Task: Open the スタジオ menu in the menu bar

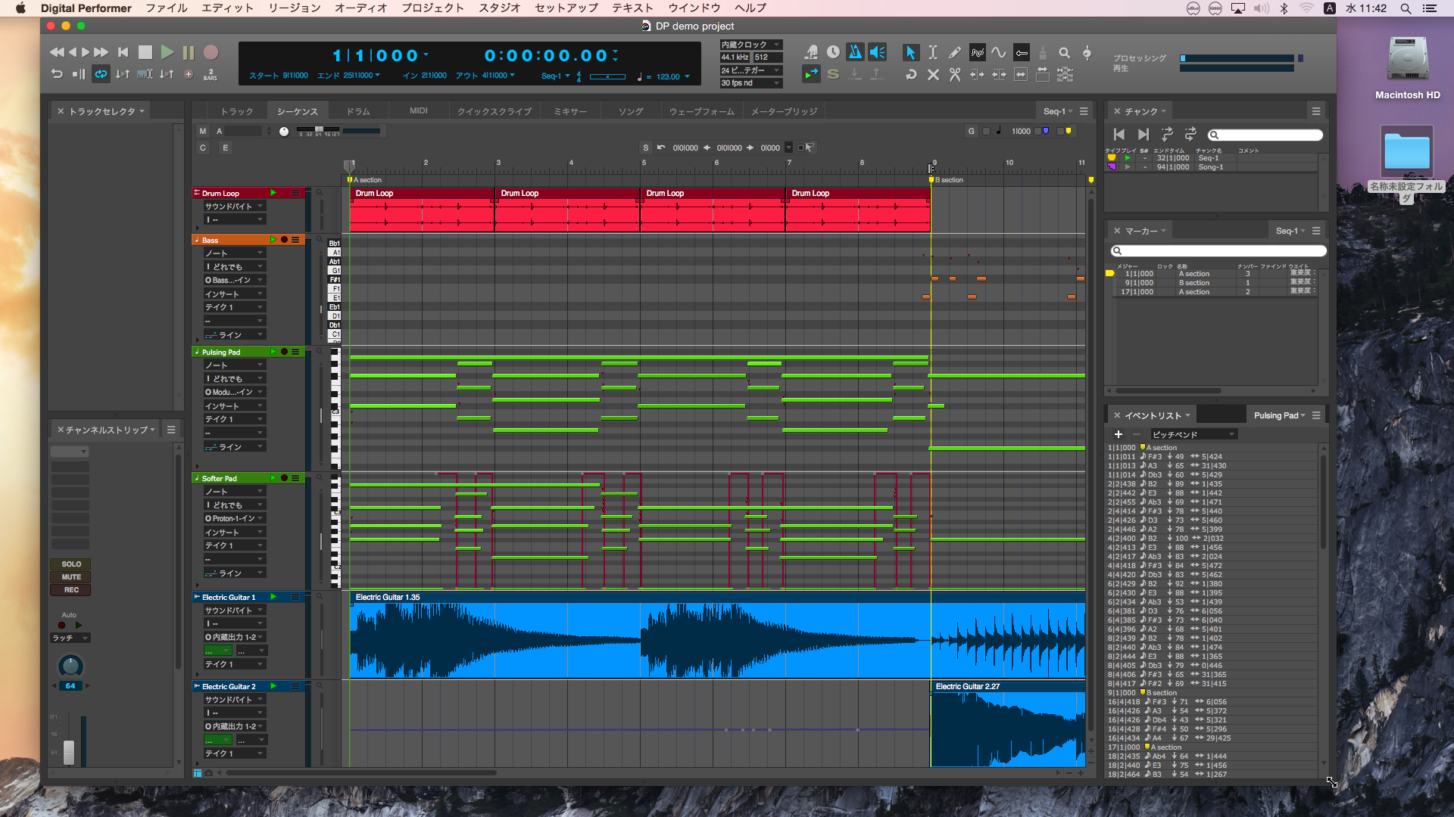Action: [x=500, y=8]
